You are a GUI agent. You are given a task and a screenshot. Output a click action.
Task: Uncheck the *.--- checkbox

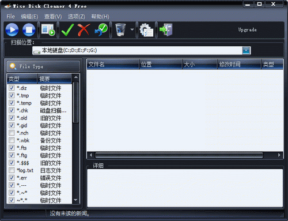12,185
